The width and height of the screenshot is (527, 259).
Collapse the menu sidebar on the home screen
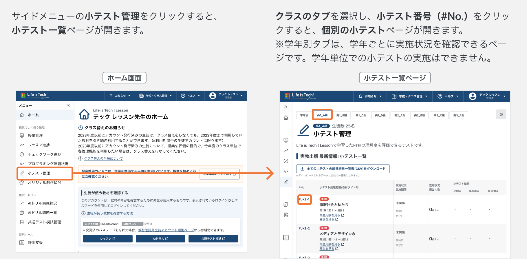(x=68, y=105)
